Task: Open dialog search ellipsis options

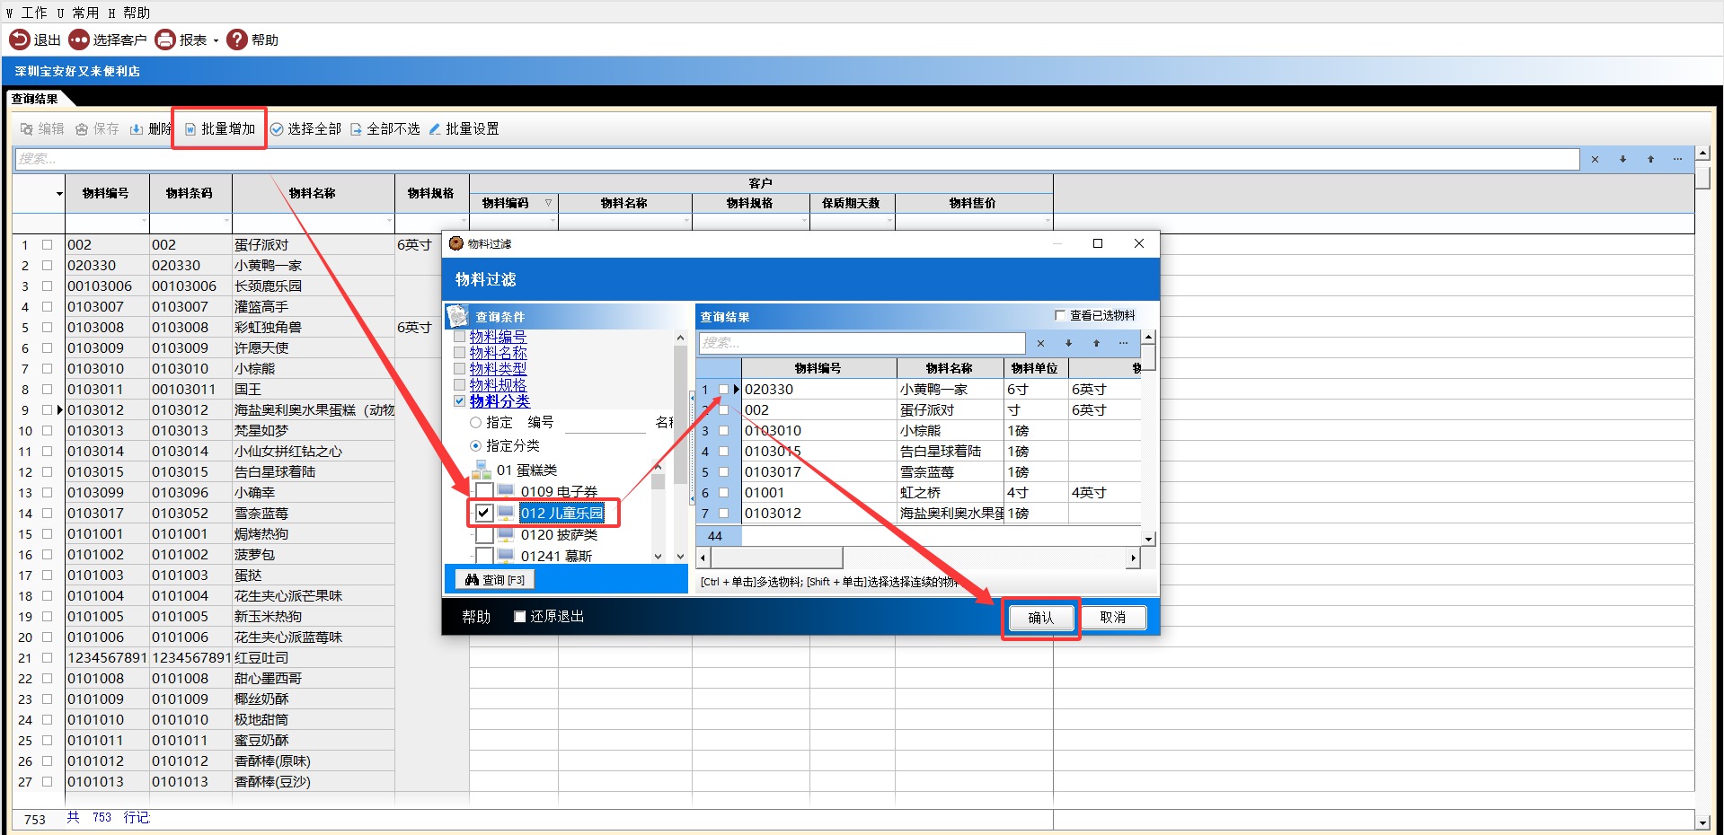Action: click(1123, 343)
